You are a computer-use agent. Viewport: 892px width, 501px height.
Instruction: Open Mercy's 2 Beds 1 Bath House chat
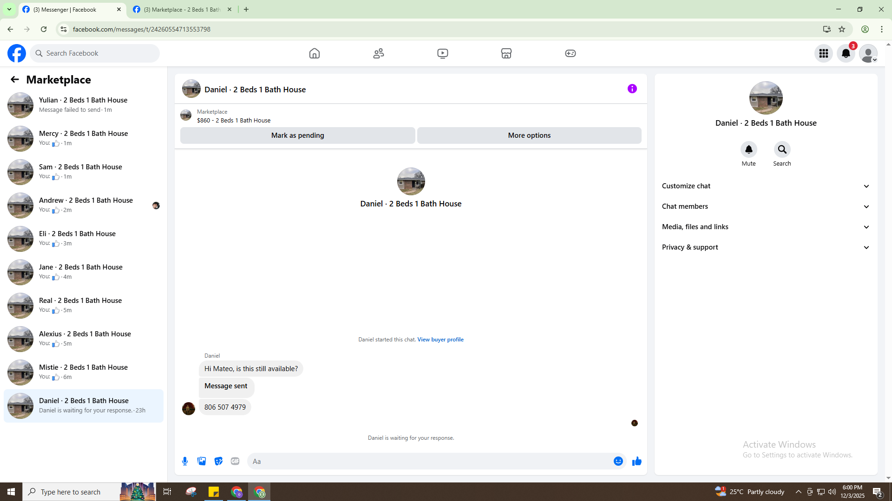click(x=84, y=139)
